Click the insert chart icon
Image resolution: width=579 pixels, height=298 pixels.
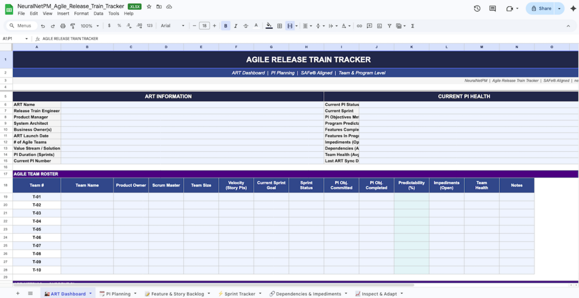[379, 26]
